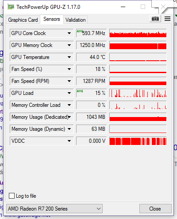Click the Memory Usage (Dedicated) history graph
The image size is (177, 219).
coord(138,117)
